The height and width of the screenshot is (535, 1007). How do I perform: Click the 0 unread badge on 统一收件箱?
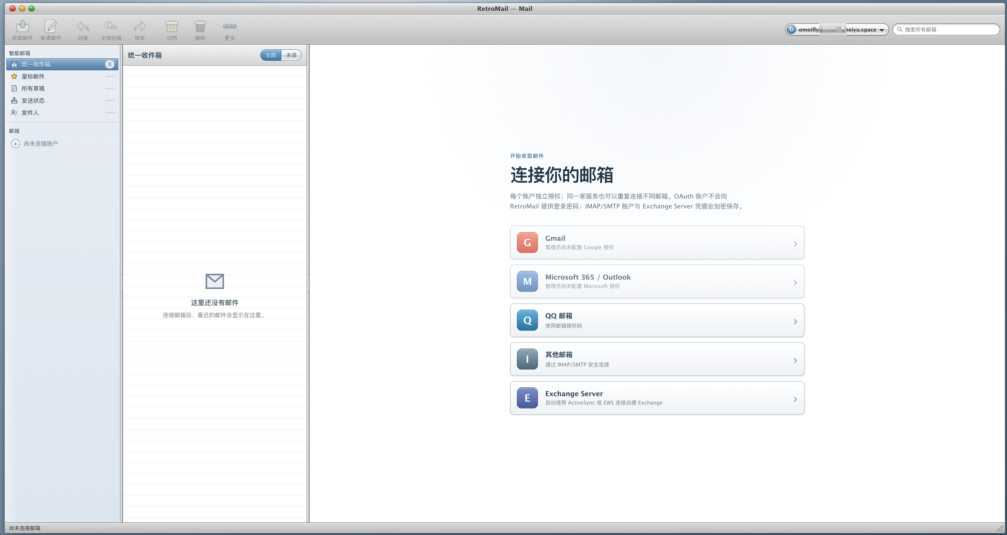pyautogui.click(x=109, y=64)
